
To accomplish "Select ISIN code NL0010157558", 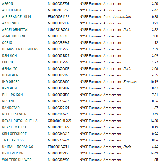I will coord(59,49).
